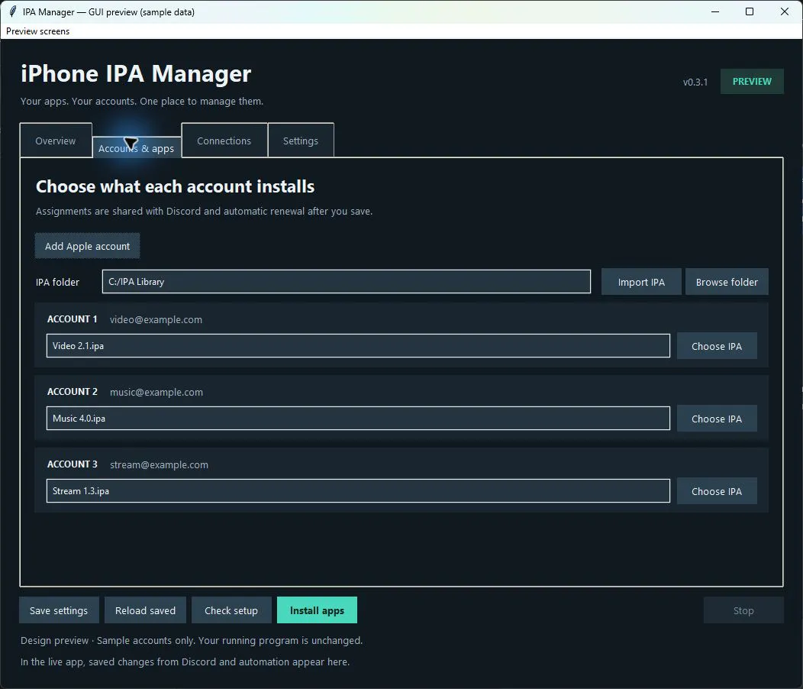The height and width of the screenshot is (689, 803).
Task: Click the Add Apple account button
Action: [x=87, y=246]
